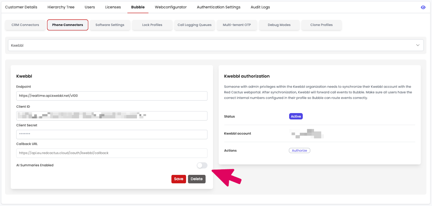The image size is (432, 206).
Task: Open Authentication Settings tab
Action: 219,7
